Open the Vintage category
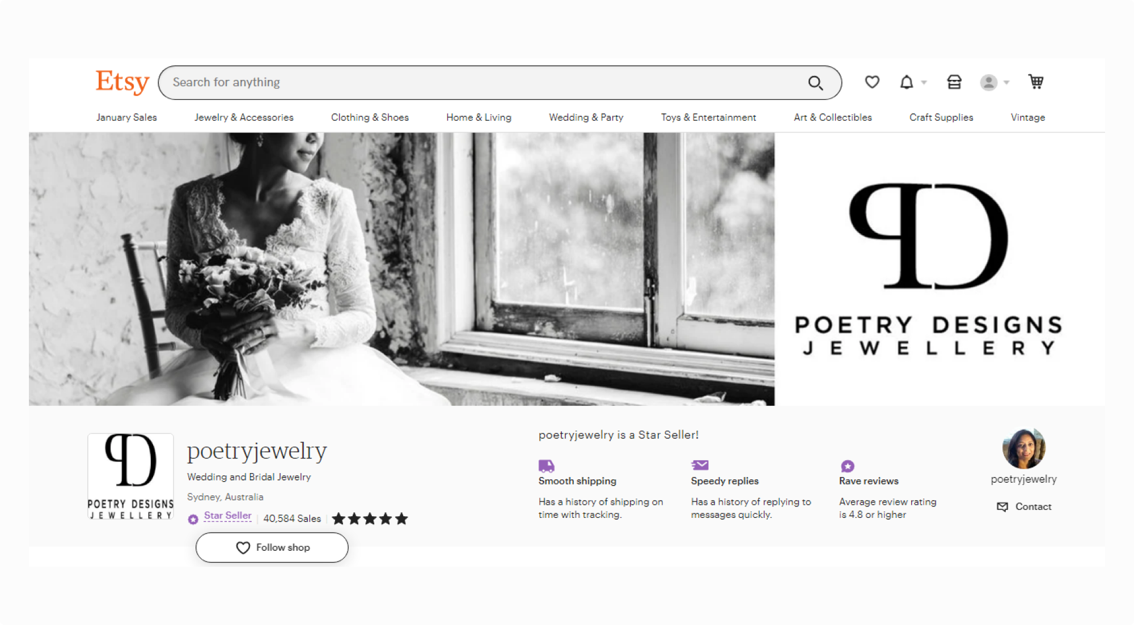 coord(1027,117)
